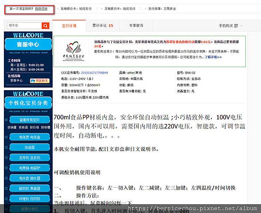The image size is (261, 213).
Task: Click the spec text 型号: BNK-02
Action: [x=186, y=73]
